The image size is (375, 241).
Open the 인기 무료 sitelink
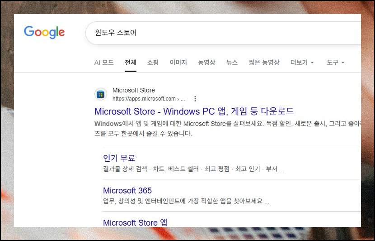pyautogui.click(x=119, y=158)
